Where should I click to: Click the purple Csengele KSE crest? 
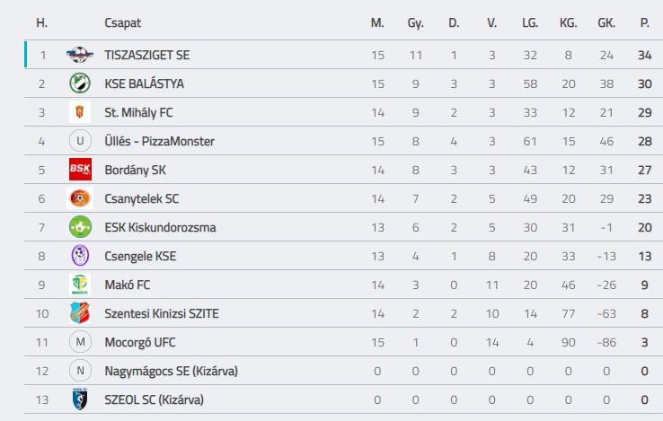pos(80,256)
